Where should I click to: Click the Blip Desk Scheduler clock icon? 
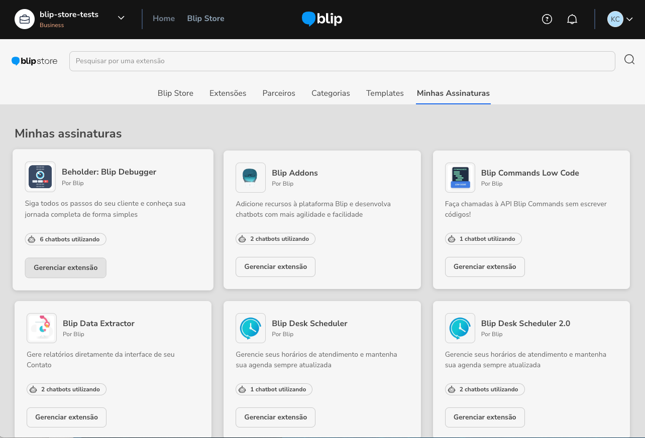(250, 328)
